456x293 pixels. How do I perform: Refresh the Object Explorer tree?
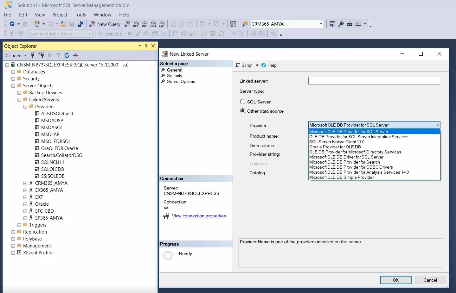(x=67, y=55)
